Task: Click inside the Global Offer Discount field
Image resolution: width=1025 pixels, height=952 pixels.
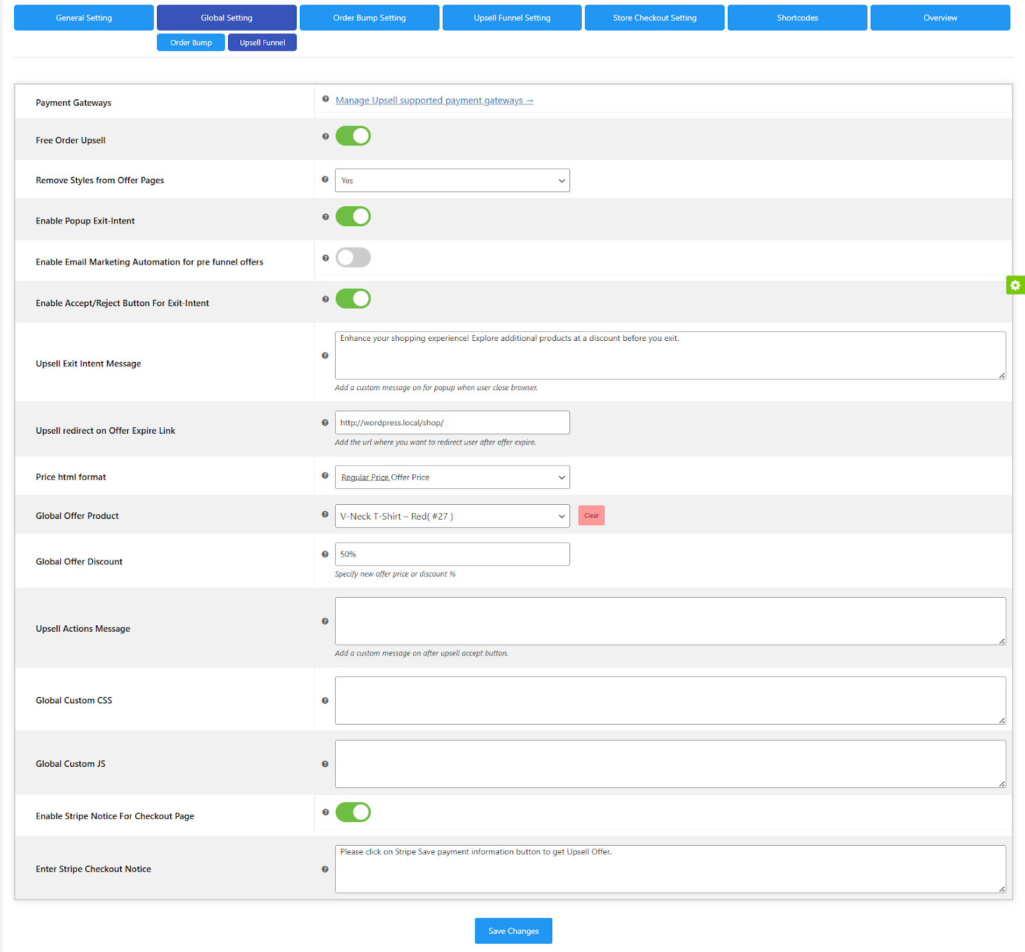Action: pos(452,554)
